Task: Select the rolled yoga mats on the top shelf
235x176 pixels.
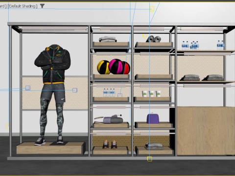Action: coord(154,39)
